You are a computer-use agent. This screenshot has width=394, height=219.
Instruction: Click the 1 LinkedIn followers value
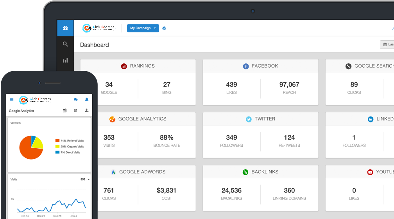pos(354,138)
